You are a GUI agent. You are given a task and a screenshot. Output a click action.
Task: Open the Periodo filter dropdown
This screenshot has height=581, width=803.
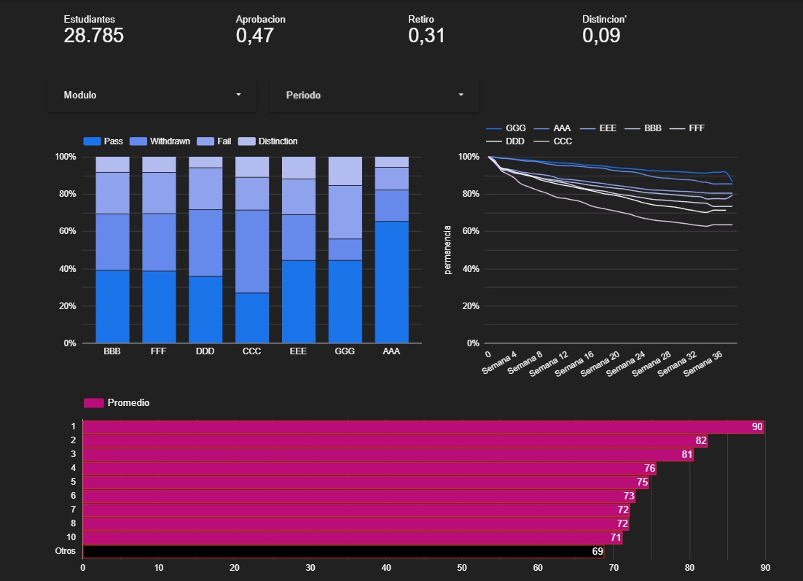(375, 95)
